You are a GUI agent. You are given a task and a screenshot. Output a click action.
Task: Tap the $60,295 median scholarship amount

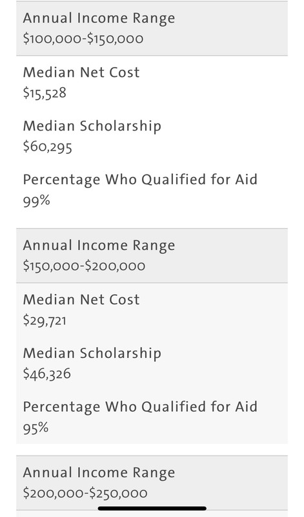pos(47,147)
